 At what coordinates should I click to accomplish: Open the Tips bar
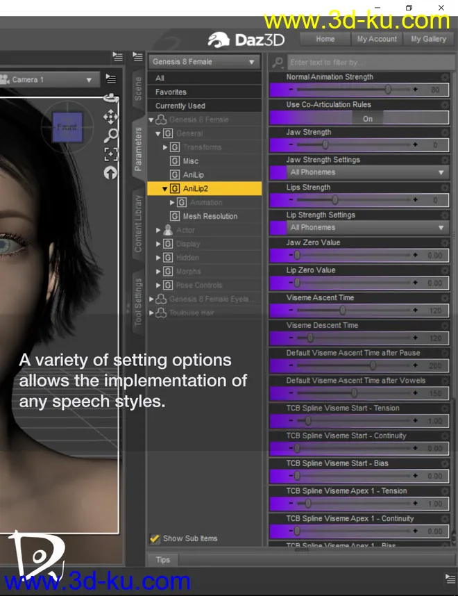(162, 559)
